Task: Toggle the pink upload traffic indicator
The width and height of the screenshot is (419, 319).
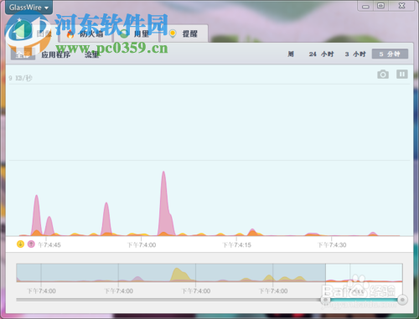Action: tap(31, 244)
